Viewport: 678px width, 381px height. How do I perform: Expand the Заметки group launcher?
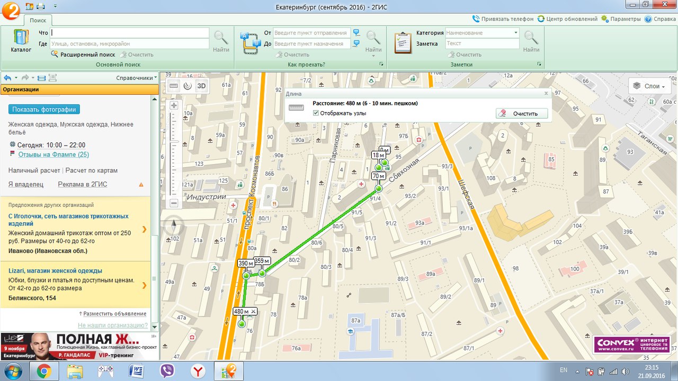click(x=539, y=64)
